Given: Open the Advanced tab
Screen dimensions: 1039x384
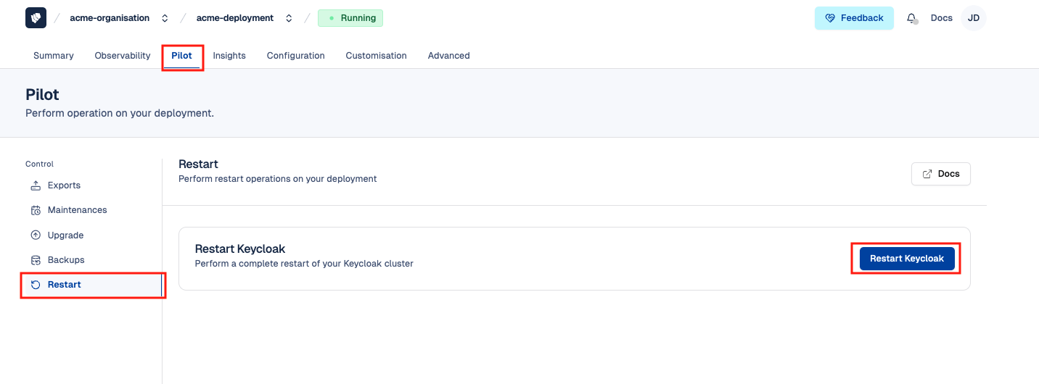Looking at the screenshot, I should coord(449,56).
